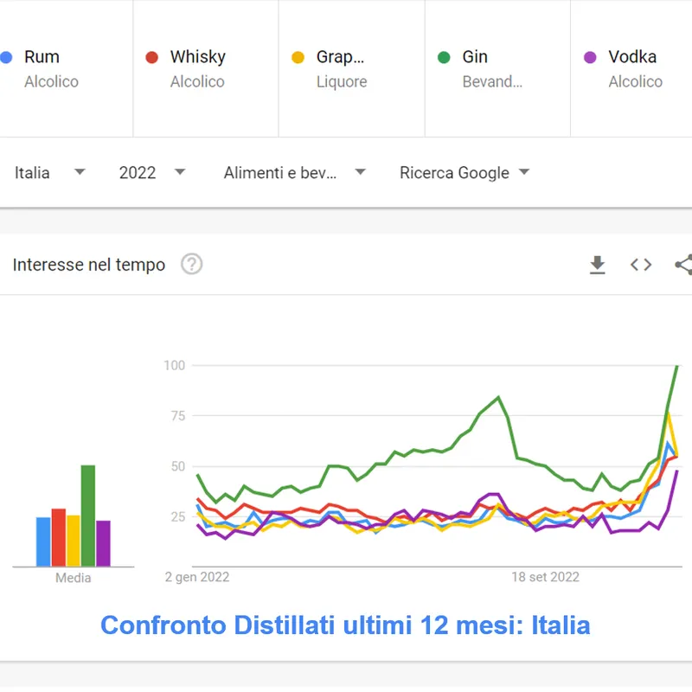Click the blue Rum color dot

7,58
